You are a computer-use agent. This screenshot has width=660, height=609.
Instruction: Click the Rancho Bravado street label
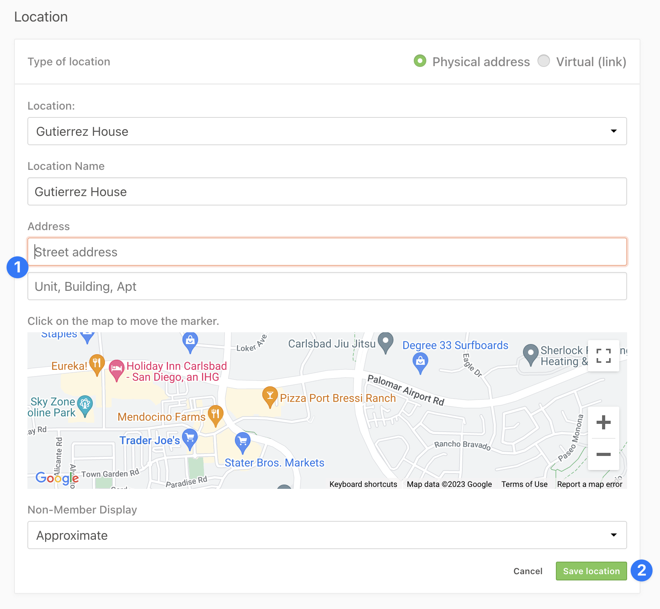tap(462, 445)
